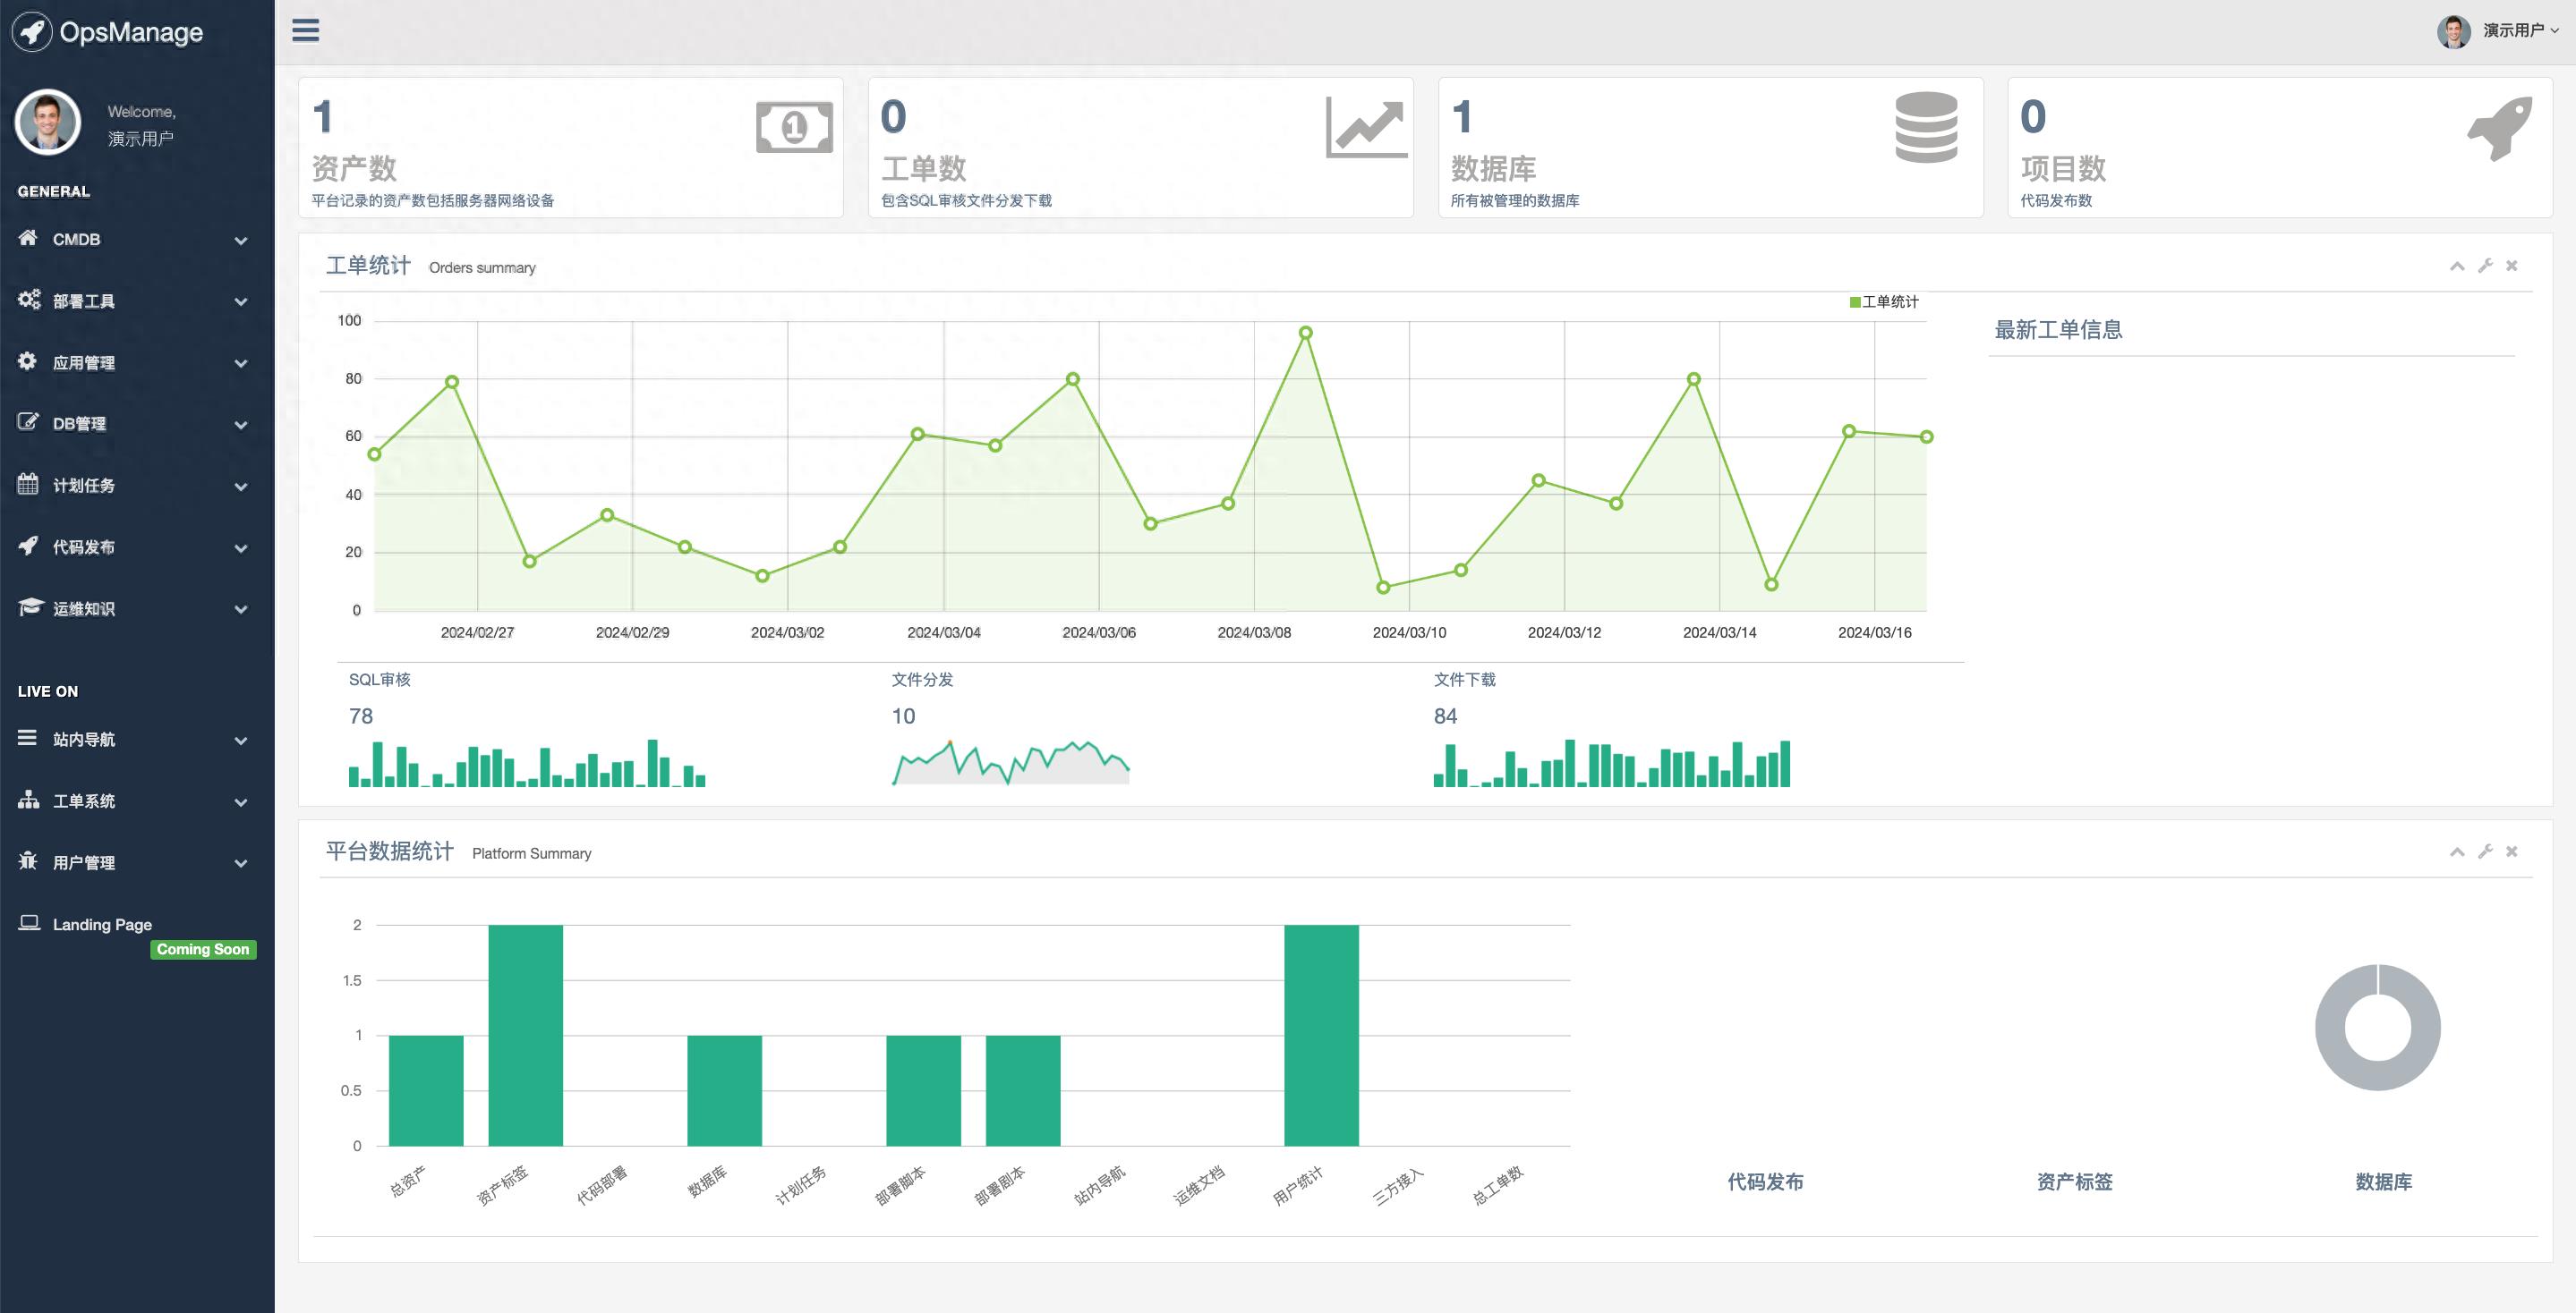Screen dimensions: 2576x1313
Task: Click the money bill icon in 资产数 card
Action: click(x=794, y=127)
